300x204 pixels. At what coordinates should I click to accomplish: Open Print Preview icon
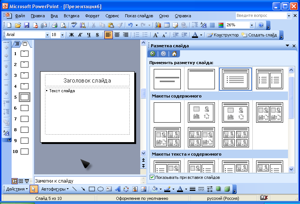63,25
